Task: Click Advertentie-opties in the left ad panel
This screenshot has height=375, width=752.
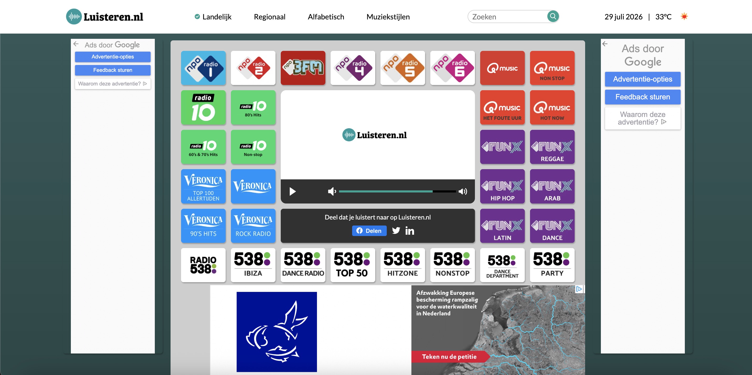Action: coord(113,57)
